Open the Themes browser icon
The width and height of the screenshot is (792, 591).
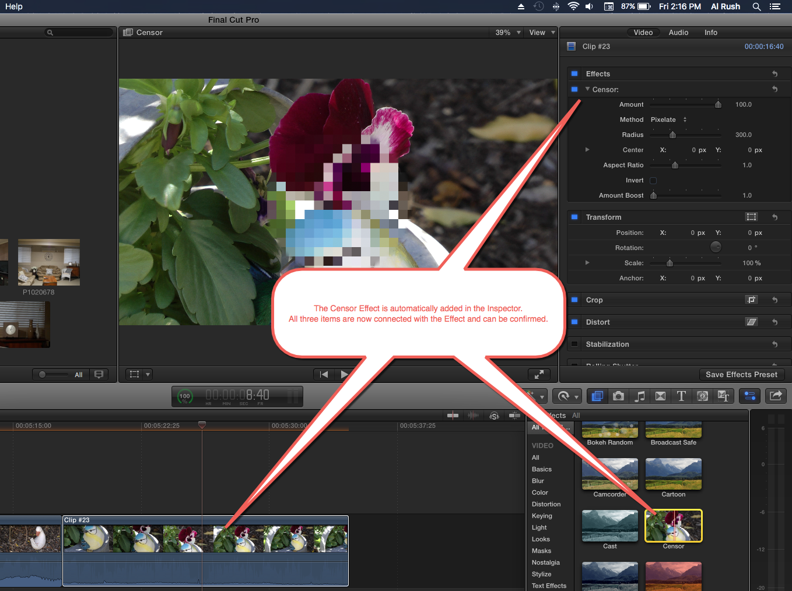(x=724, y=396)
